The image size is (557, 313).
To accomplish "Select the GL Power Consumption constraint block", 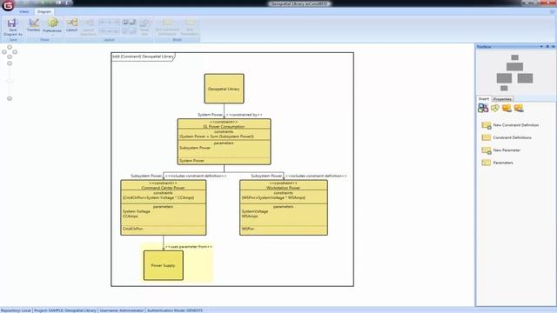I will click(x=225, y=142).
